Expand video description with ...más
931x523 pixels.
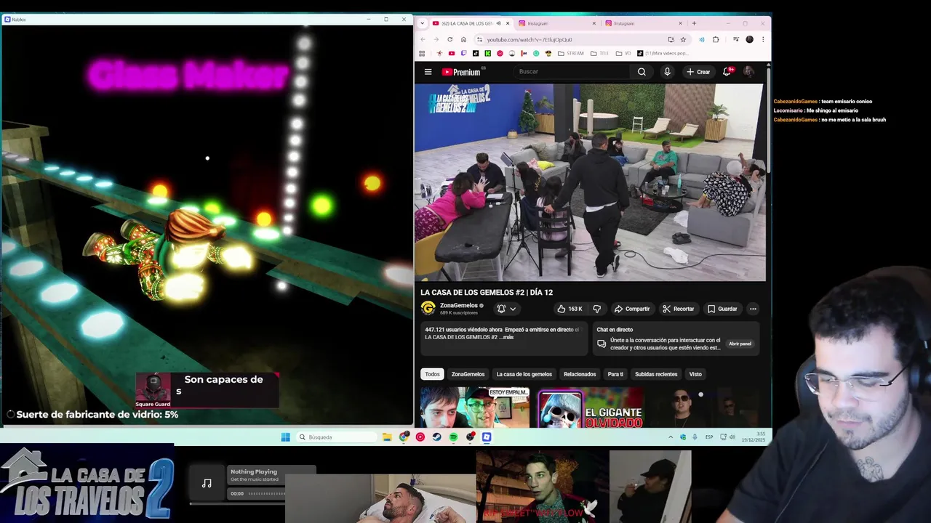(x=507, y=337)
